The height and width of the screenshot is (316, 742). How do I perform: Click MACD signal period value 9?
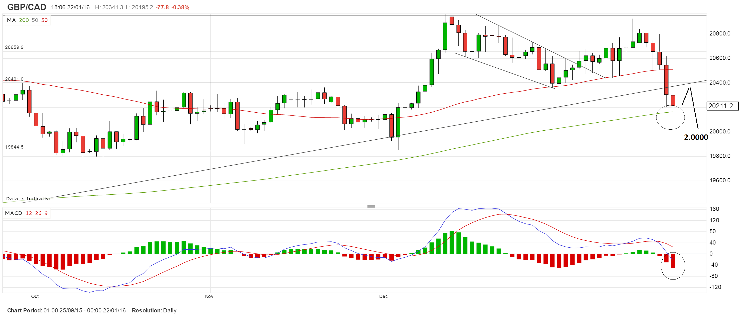tap(46, 213)
